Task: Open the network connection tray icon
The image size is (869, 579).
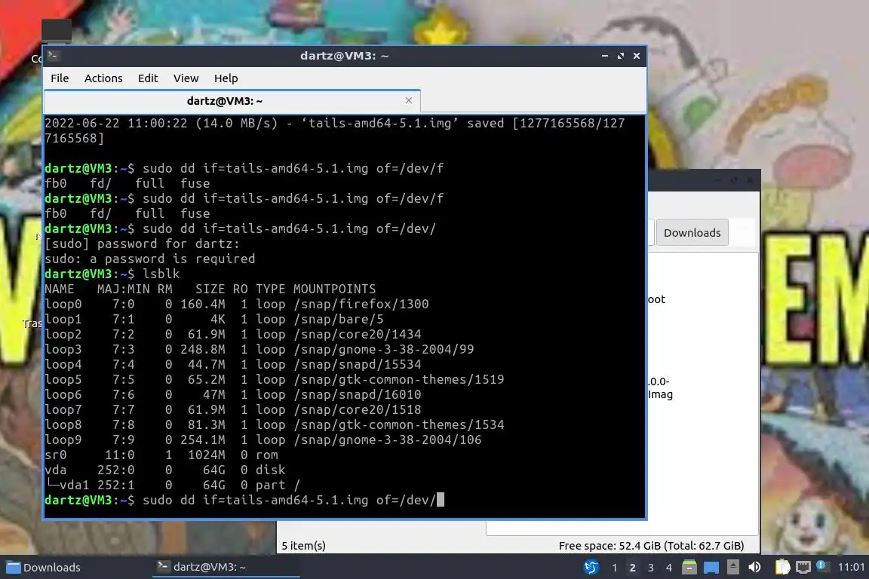Action: tap(803, 567)
